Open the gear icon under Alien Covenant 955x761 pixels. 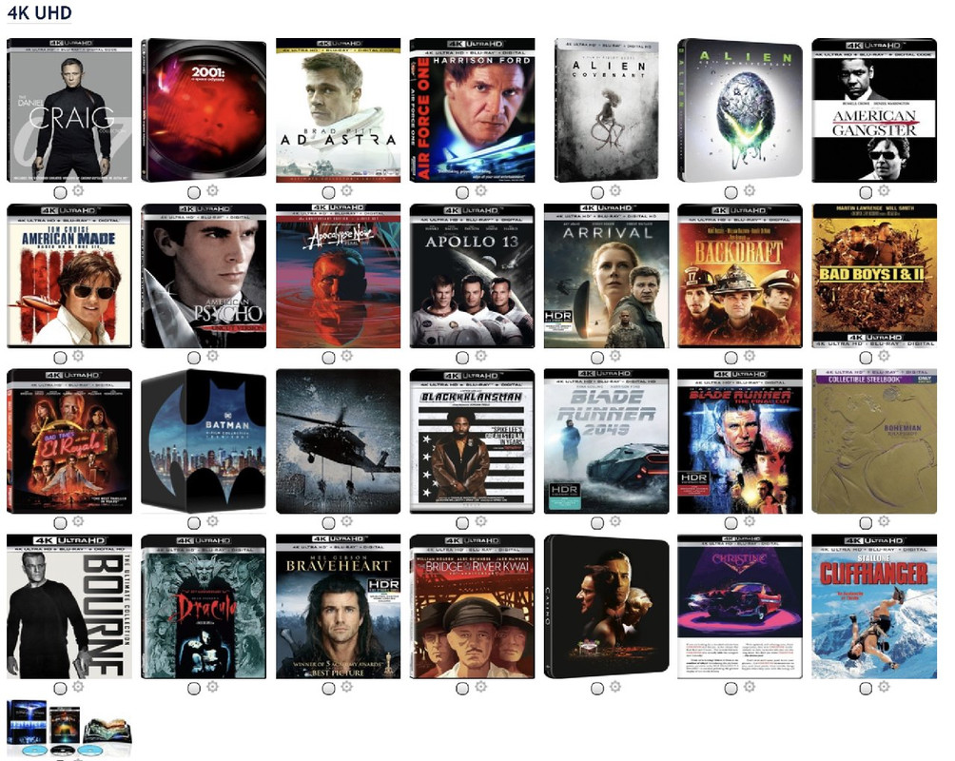pos(615,190)
